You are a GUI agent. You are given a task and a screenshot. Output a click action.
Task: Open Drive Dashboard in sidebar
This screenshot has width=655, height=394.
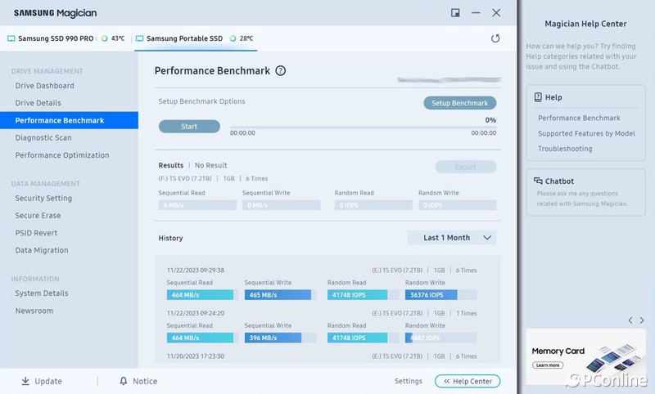point(44,86)
